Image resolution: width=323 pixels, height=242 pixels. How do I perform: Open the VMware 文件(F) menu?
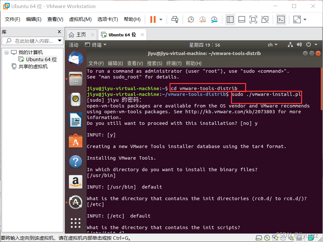pyautogui.click(x=12, y=19)
